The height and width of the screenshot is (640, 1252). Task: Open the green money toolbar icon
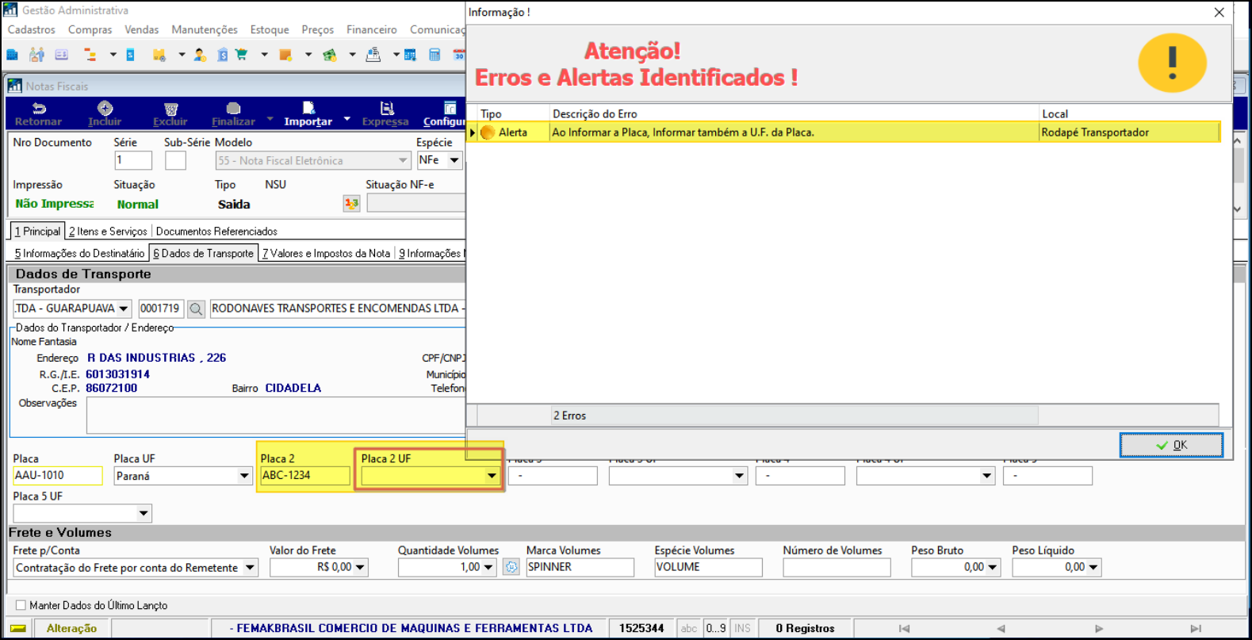pos(330,55)
